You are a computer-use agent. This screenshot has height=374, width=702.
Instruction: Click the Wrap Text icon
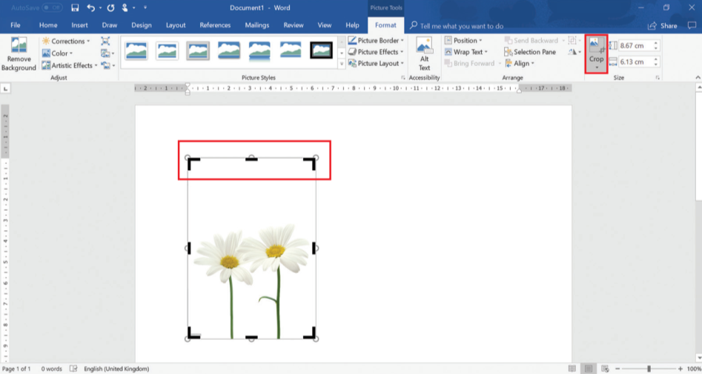pos(448,52)
